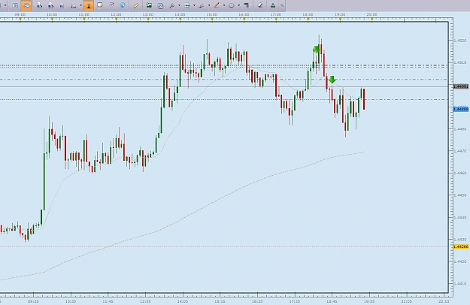Click the curved arrow icon left of the globe
Viewport: 470px width, 305px height.
pos(111,5)
